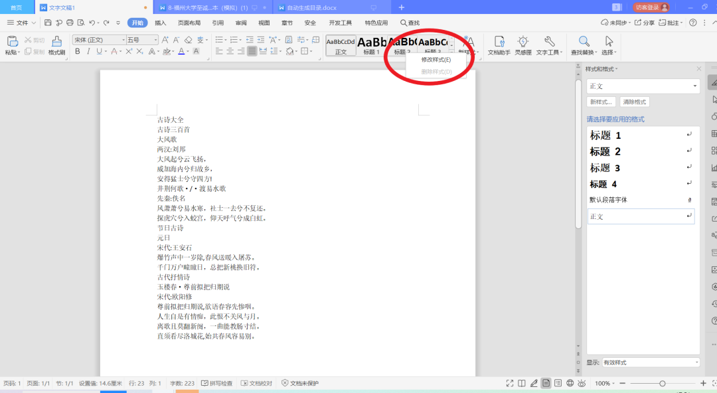717x393 pixels.
Task: Apply subscript formatting
Action: (140, 51)
